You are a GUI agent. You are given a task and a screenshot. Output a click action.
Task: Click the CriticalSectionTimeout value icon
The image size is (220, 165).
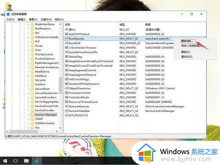(66, 48)
